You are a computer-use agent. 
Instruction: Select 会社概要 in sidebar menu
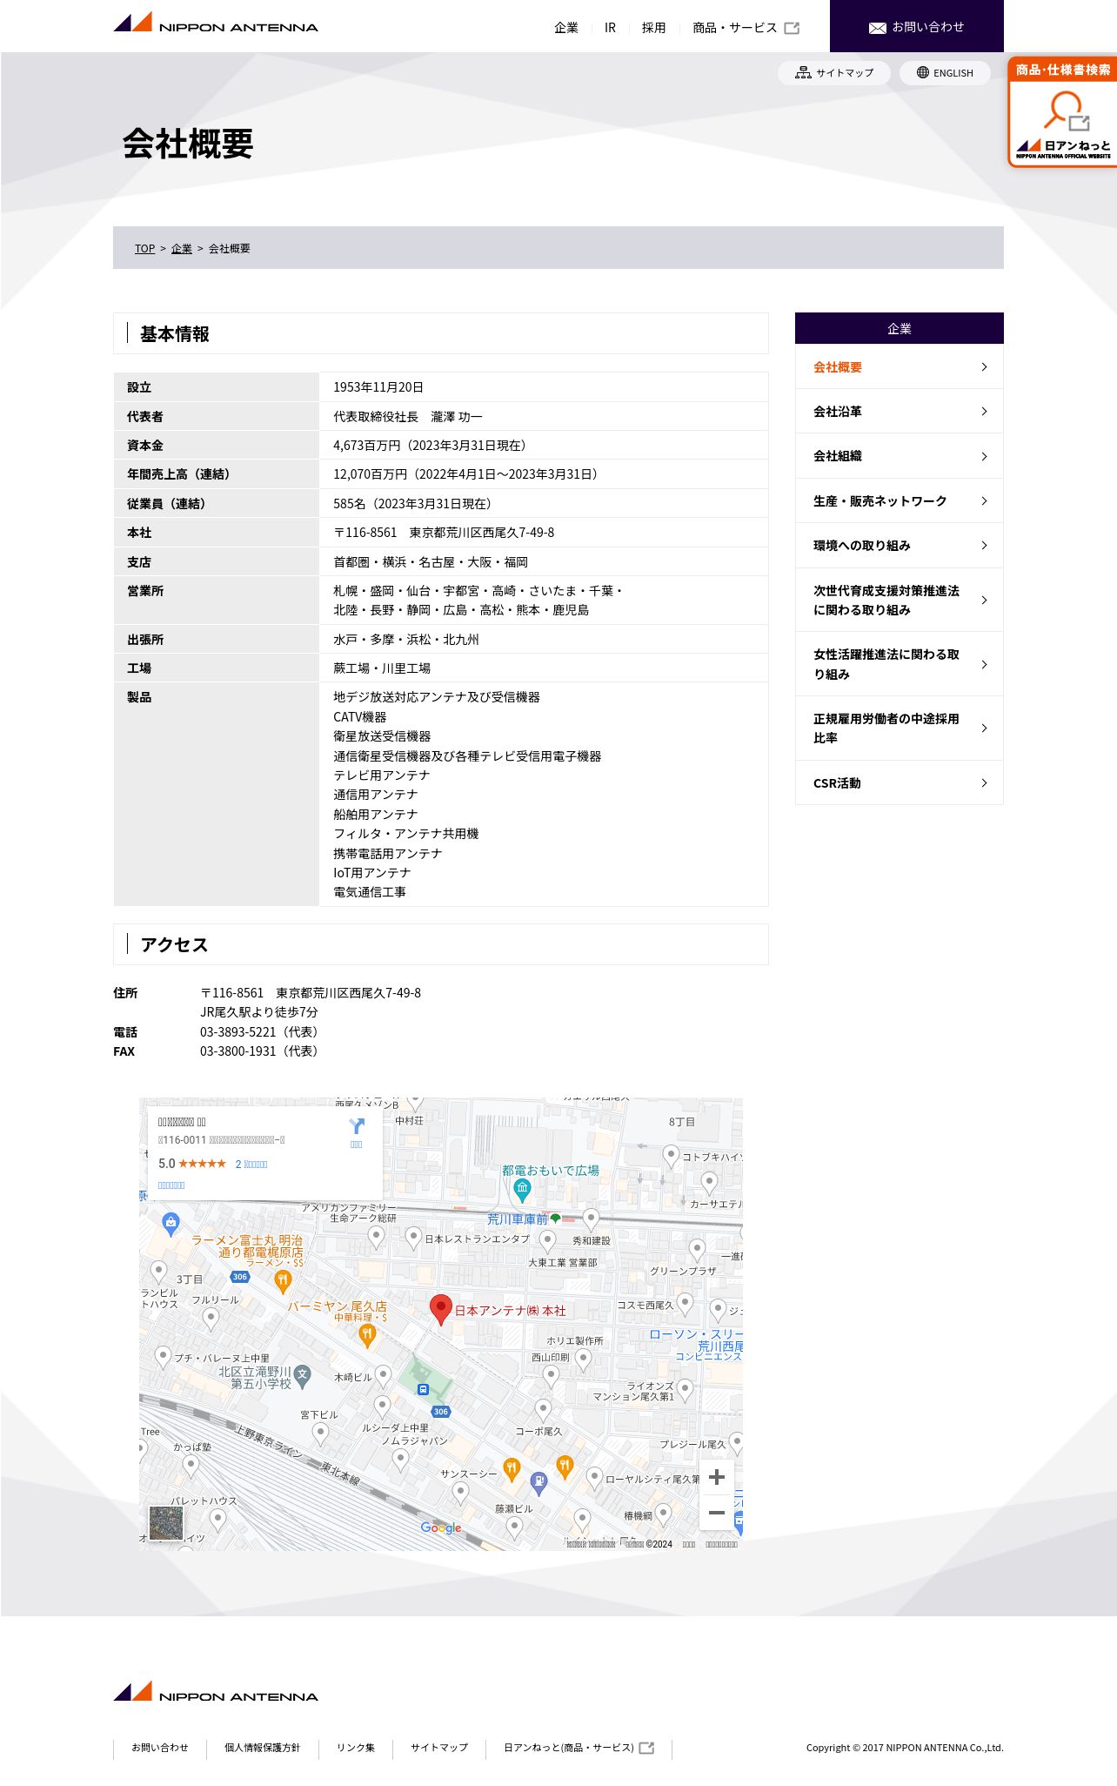(900, 367)
